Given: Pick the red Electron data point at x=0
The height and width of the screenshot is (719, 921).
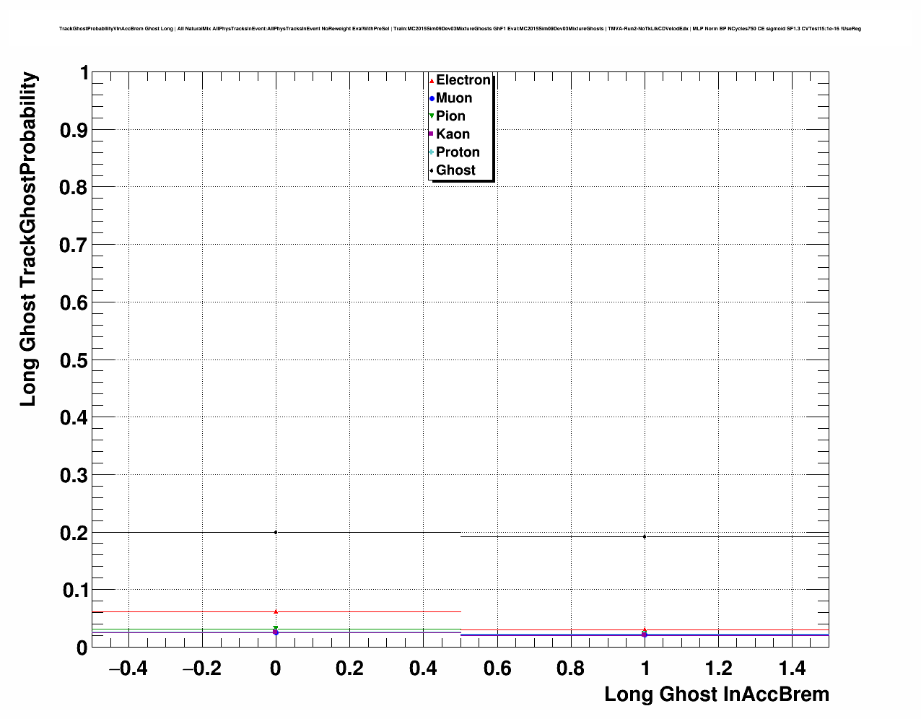Looking at the screenshot, I should pos(276,611).
